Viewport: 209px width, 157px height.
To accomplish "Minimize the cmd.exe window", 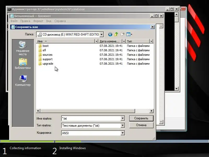I will point(167,9).
